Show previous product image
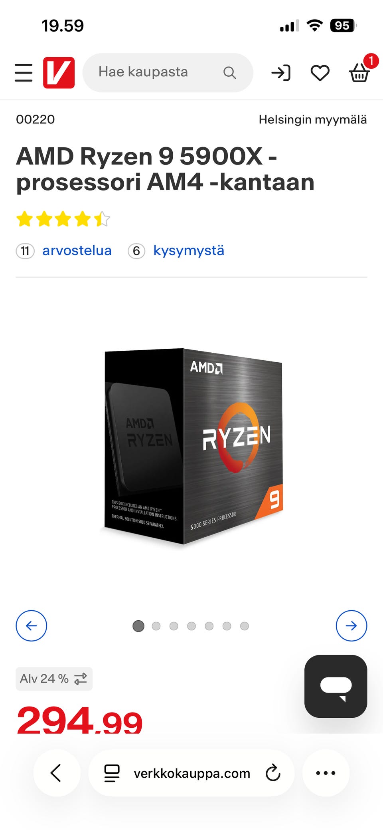 [31, 625]
